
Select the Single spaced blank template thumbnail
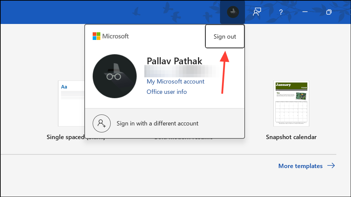(x=71, y=103)
